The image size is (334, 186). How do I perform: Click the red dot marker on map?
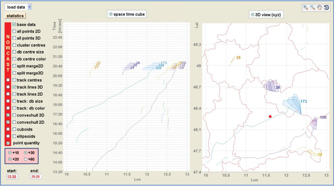pos(270,117)
